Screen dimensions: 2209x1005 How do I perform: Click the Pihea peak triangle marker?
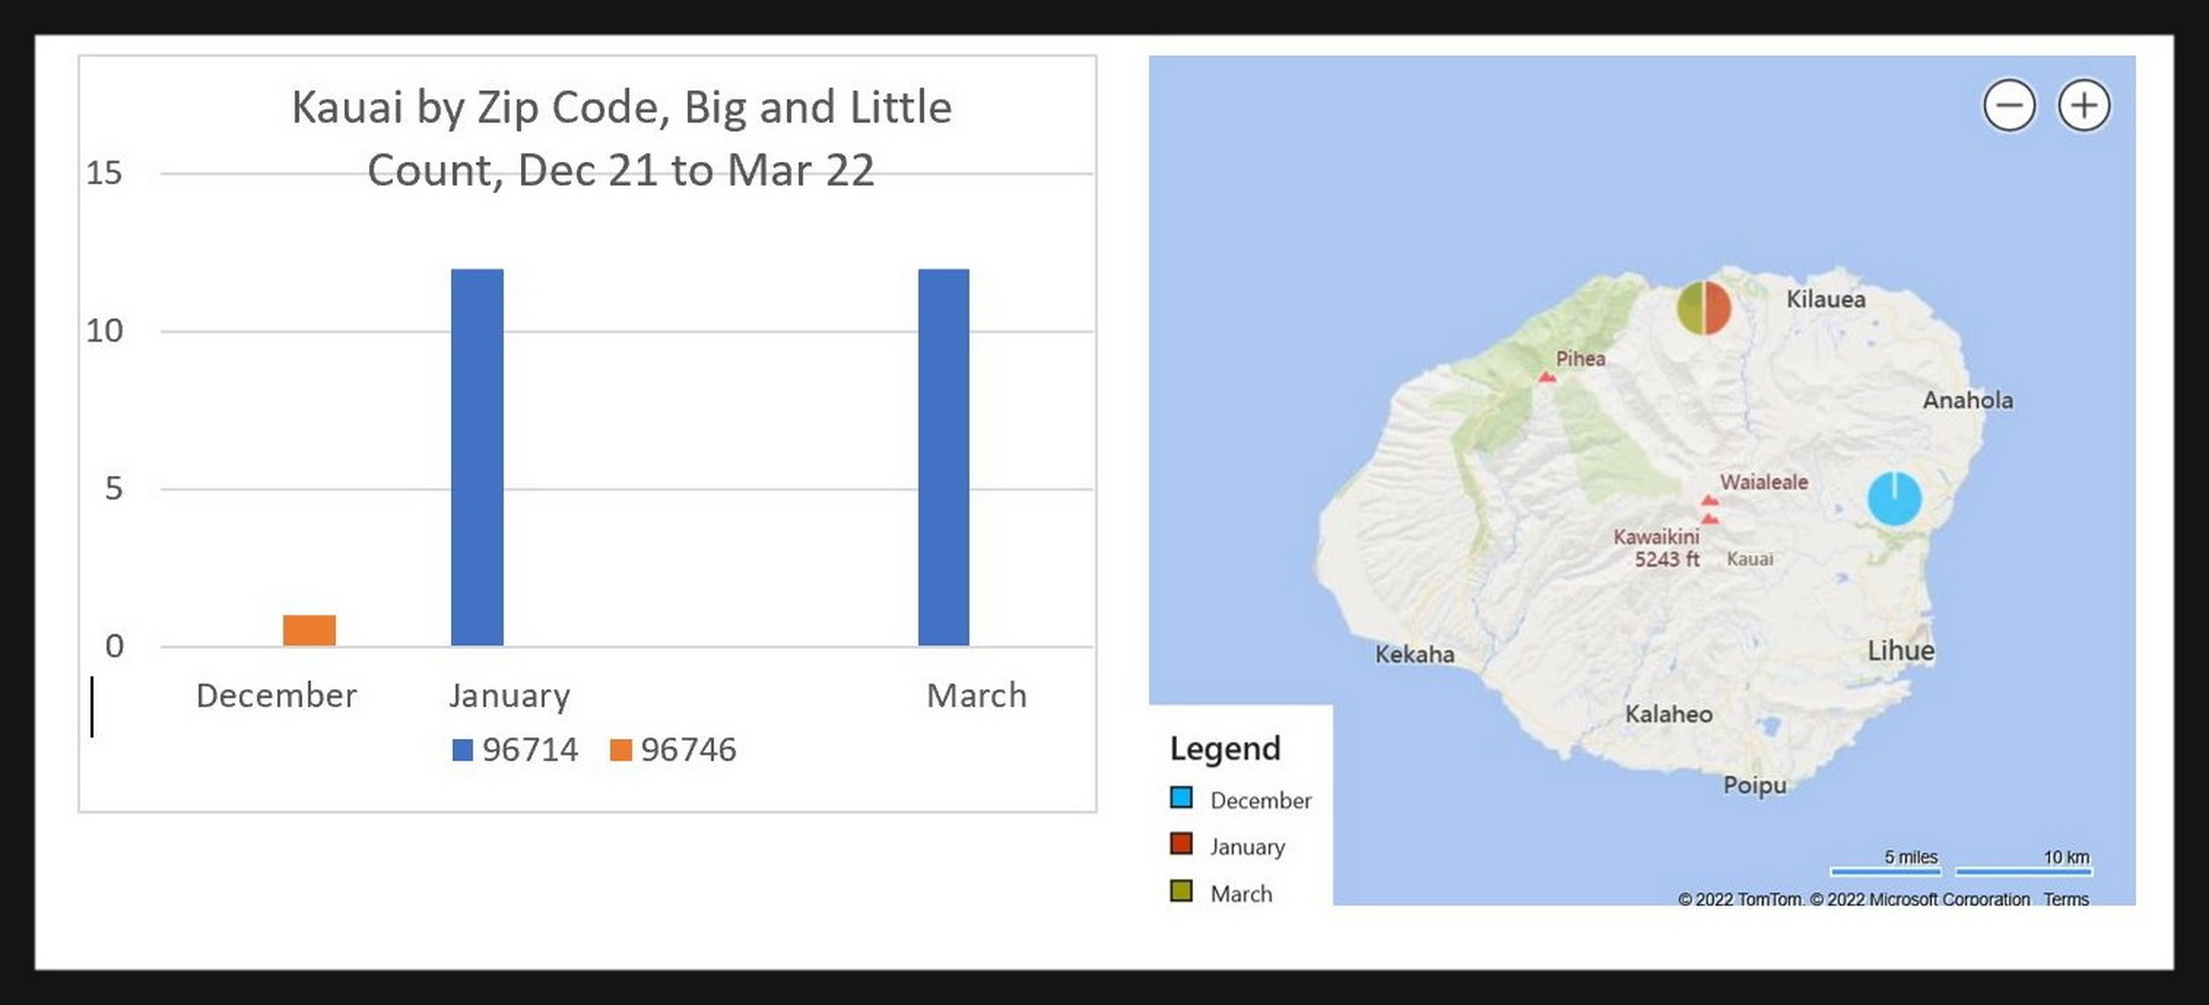point(1547,376)
